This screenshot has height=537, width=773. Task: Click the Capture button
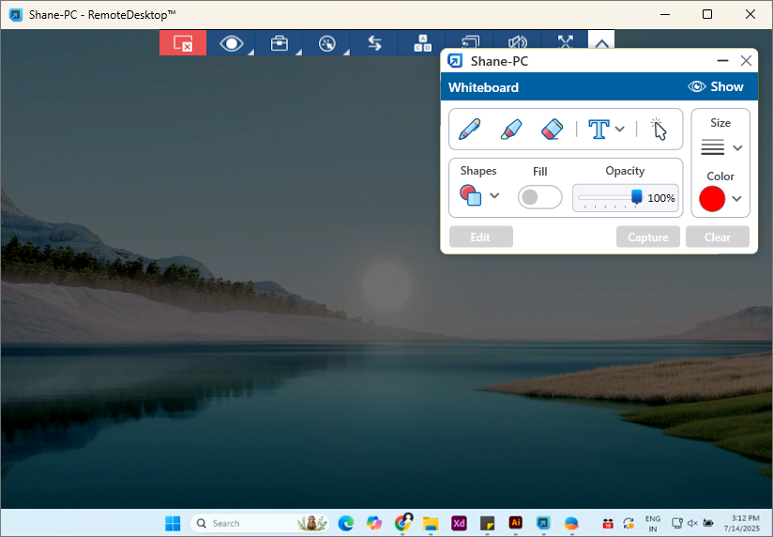point(647,237)
